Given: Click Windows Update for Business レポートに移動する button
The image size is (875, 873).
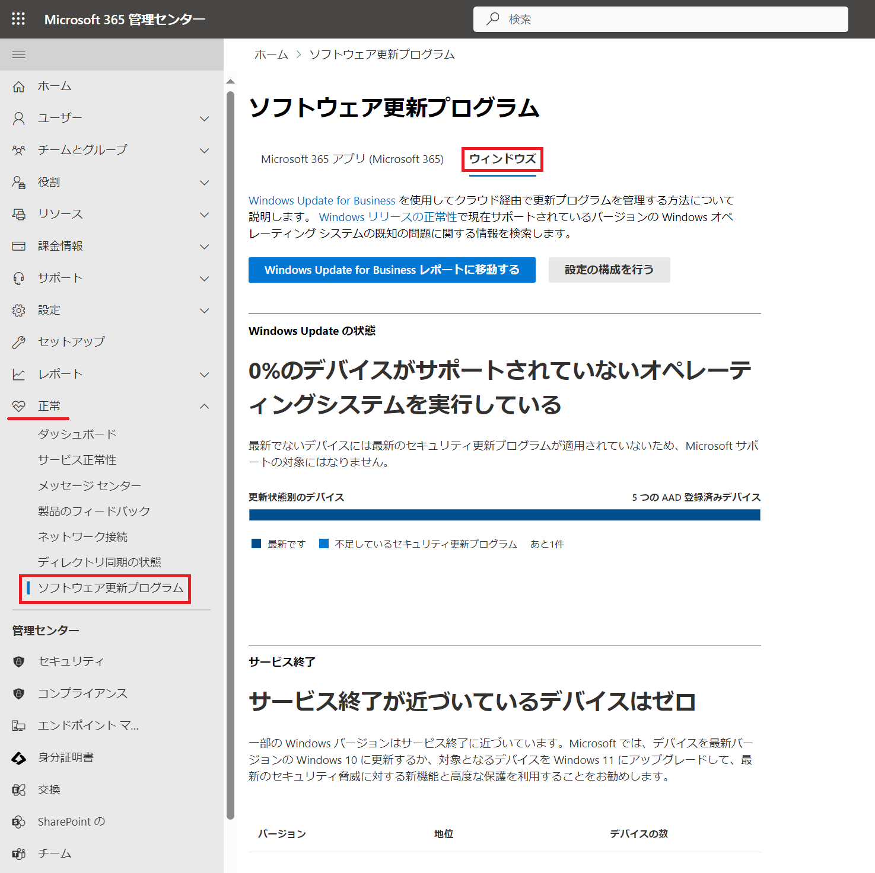Looking at the screenshot, I should (x=392, y=270).
